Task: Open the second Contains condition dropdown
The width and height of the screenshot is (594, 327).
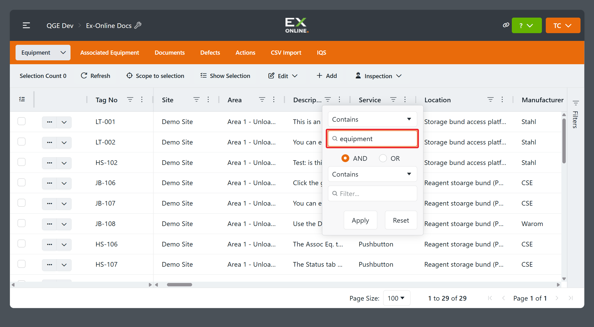Action: pyautogui.click(x=372, y=174)
